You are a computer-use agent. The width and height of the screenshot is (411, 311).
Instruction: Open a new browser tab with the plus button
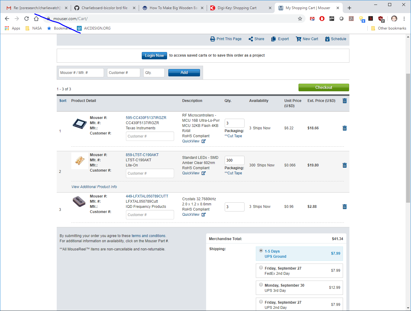(x=349, y=8)
